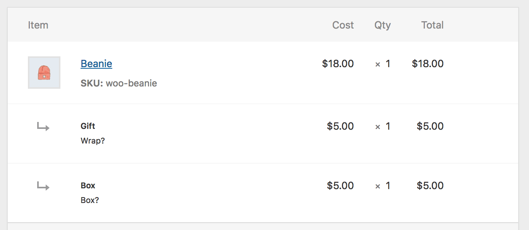
Task: Click the Qty column header
Action: (382, 25)
